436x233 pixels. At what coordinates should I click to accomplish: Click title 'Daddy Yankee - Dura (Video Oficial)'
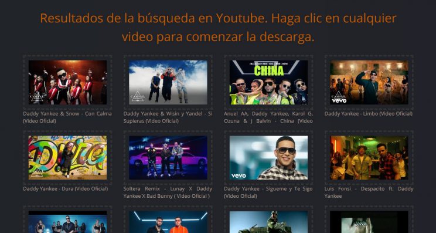[x=66, y=189]
